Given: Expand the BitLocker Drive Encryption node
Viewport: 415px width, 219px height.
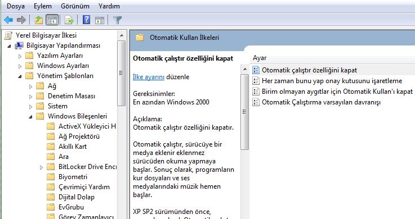Looking at the screenshot, I should tap(41, 167).
